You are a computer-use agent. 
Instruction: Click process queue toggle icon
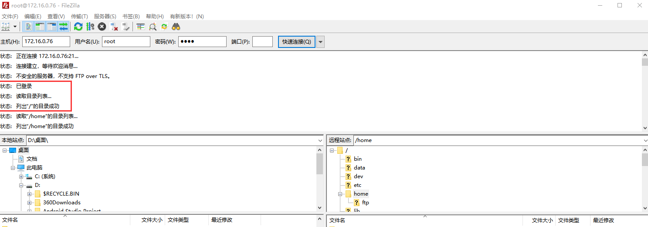point(90,27)
